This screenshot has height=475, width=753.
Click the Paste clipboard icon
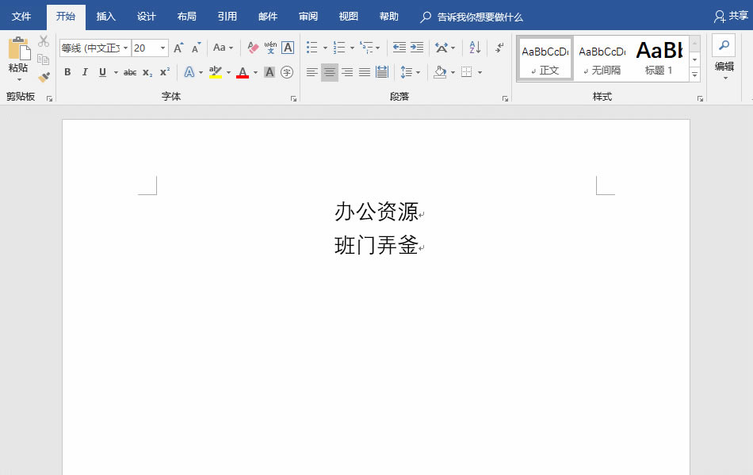point(19,49)
